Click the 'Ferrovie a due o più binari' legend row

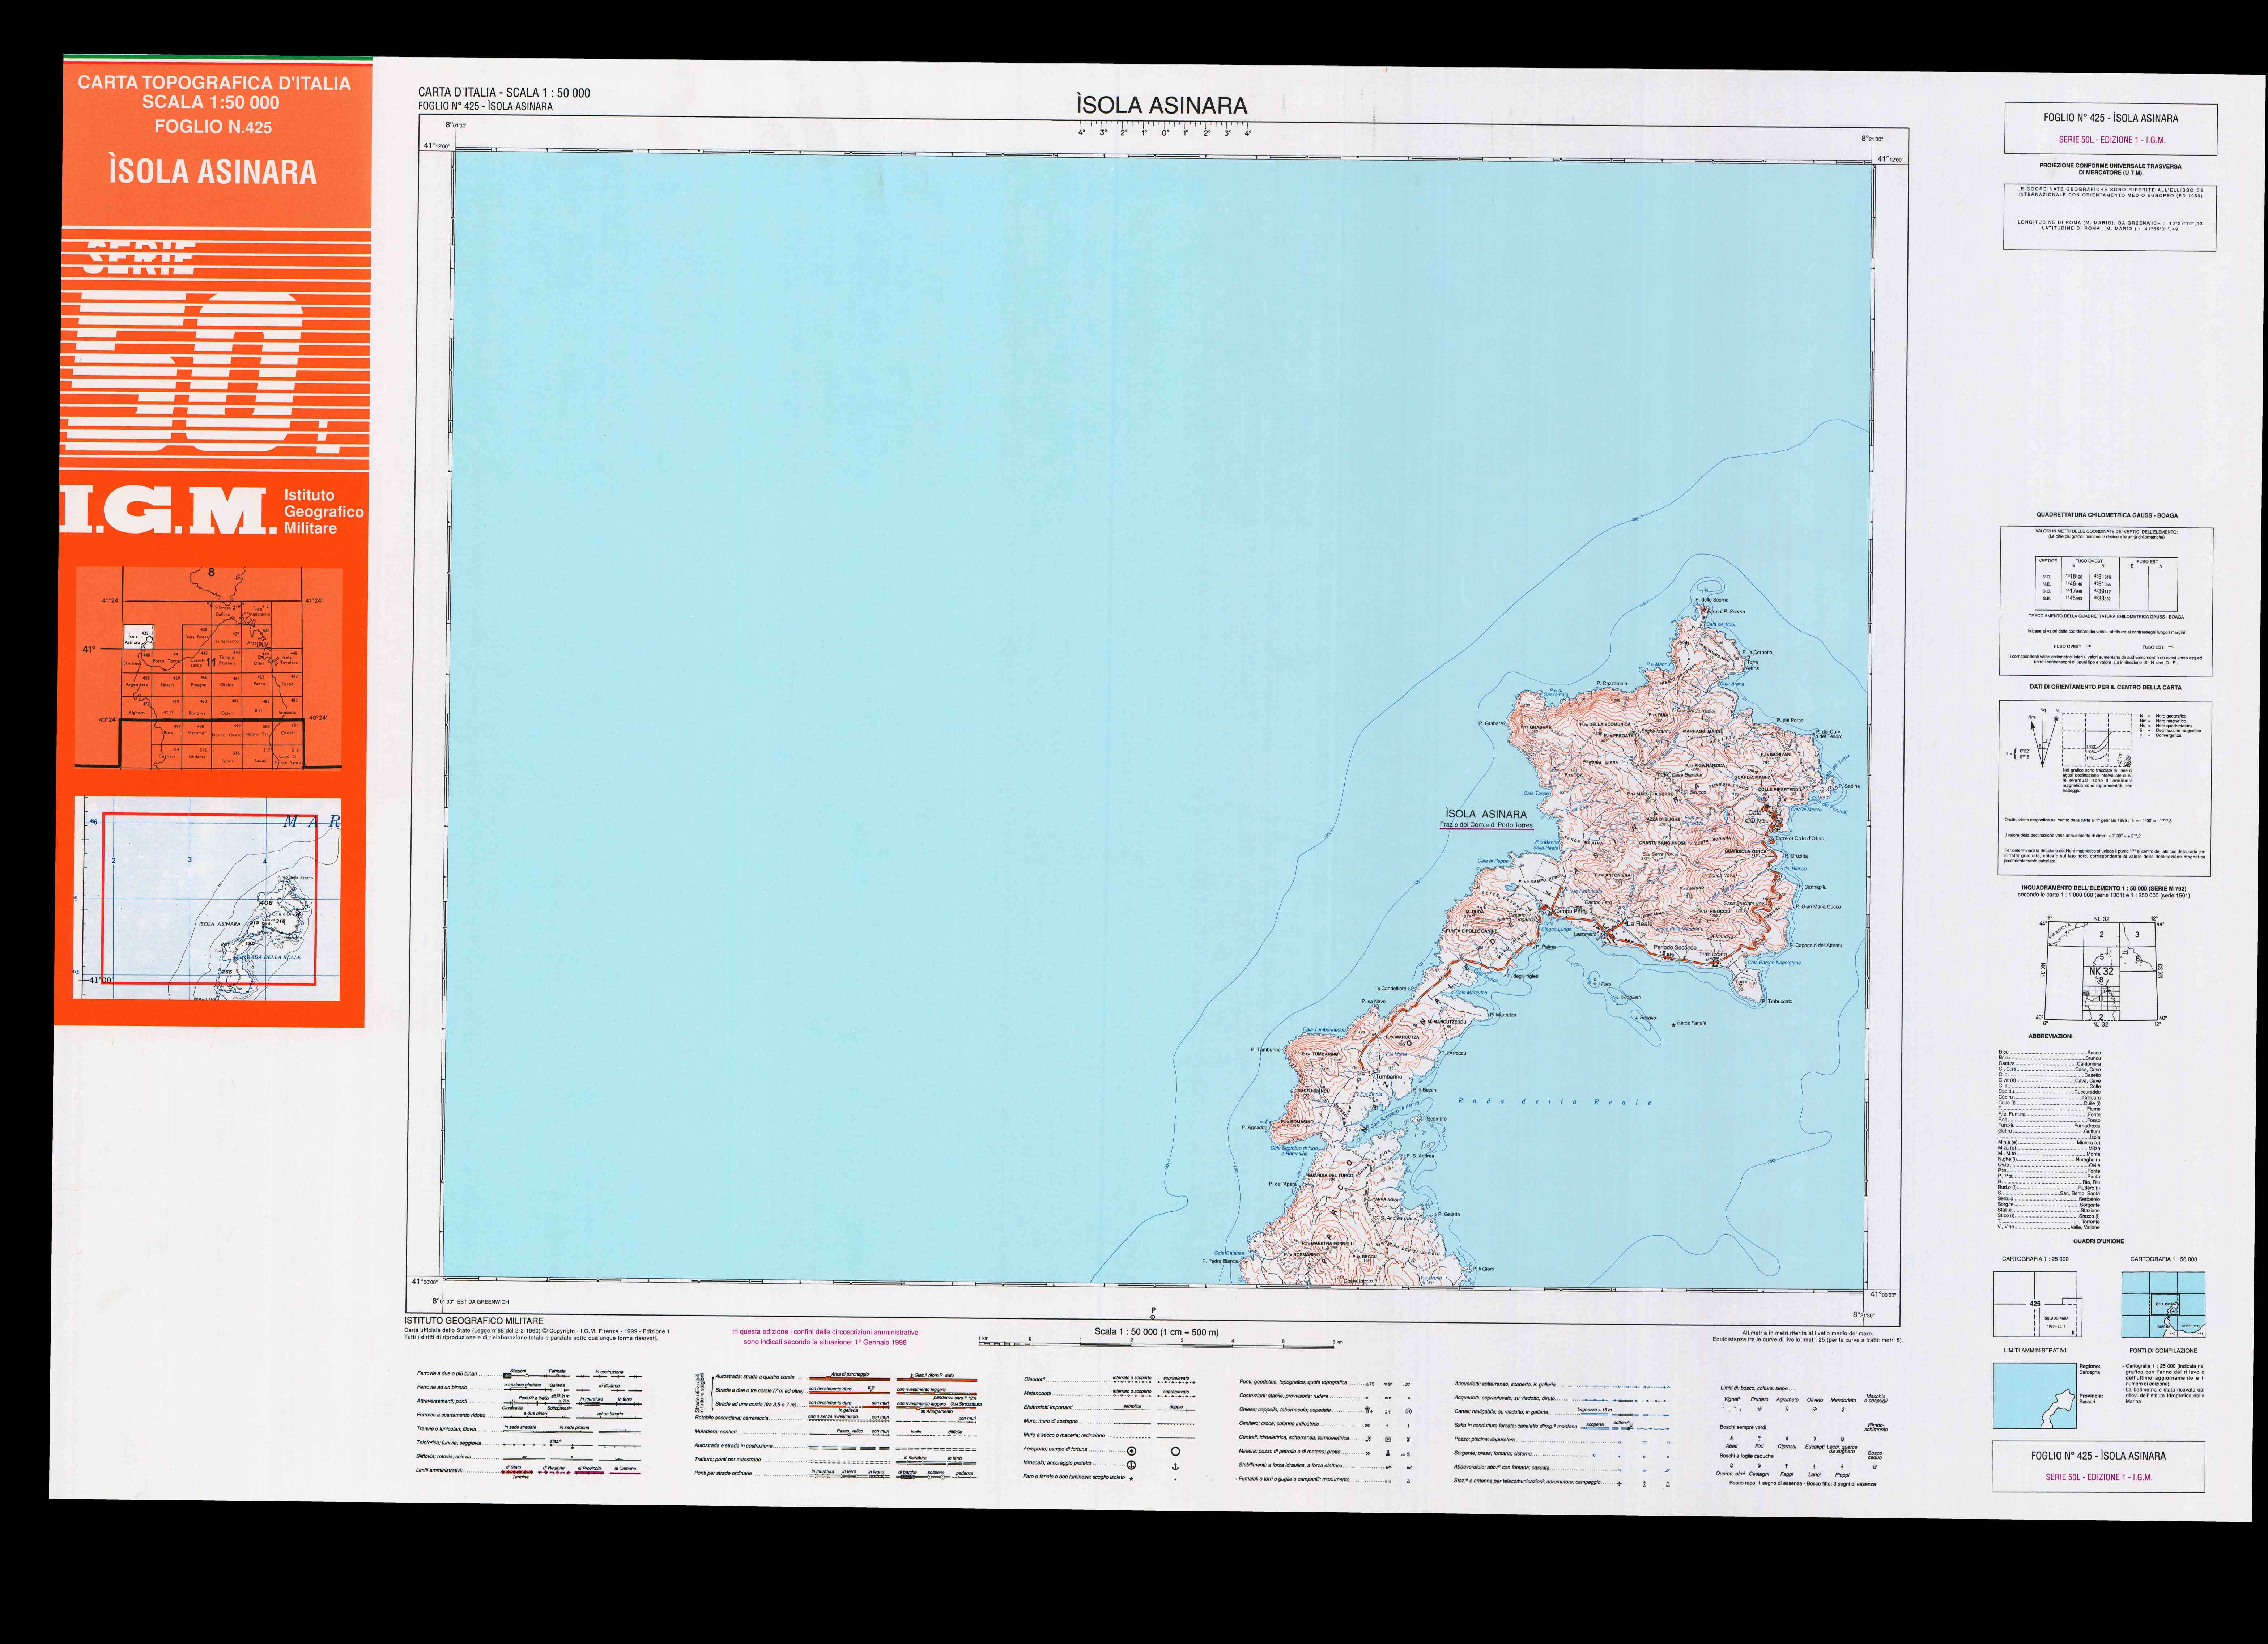point(530,1374)
